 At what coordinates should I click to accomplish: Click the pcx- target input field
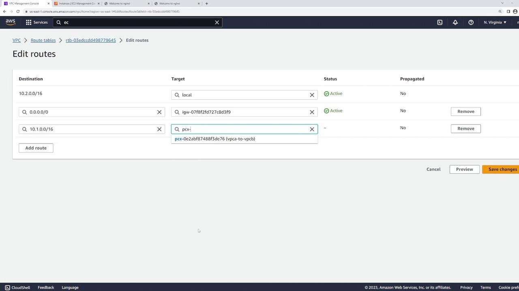tap(244, 129)
